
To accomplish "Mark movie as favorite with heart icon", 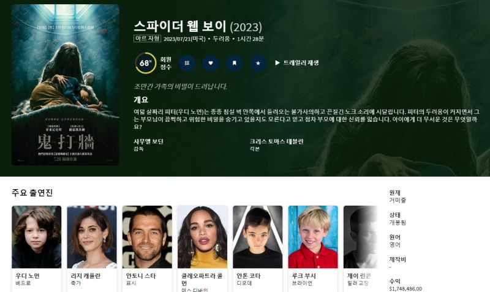I will [x=211, y=63].
